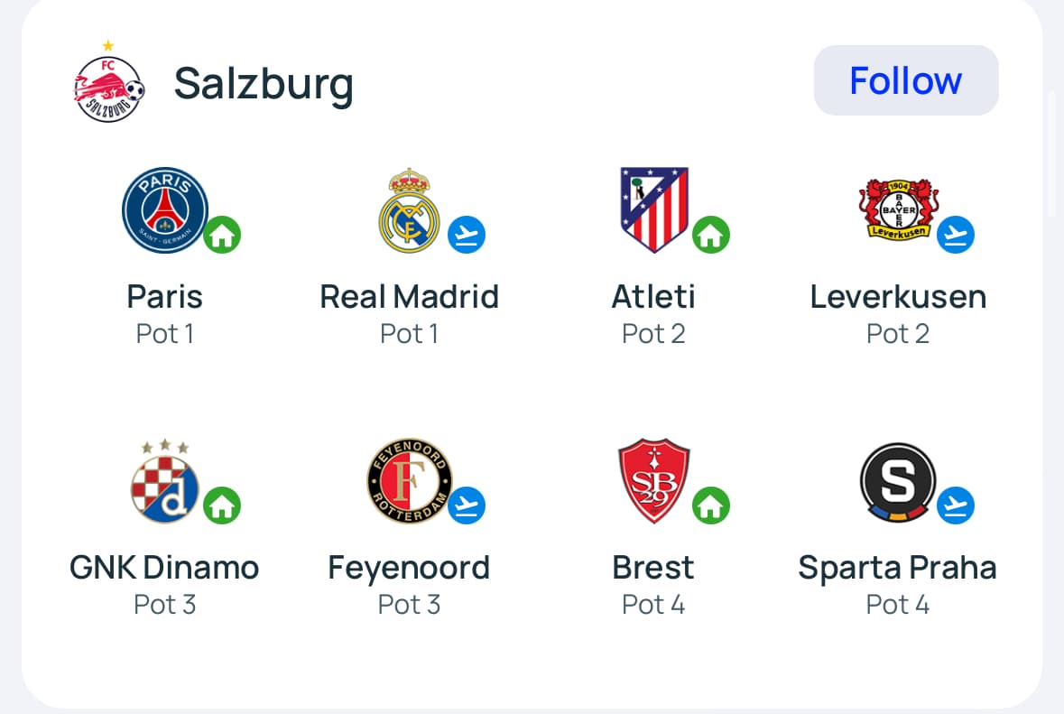Tap the home badge beside Brest
1064x714 pixels.
coord(711,506)
